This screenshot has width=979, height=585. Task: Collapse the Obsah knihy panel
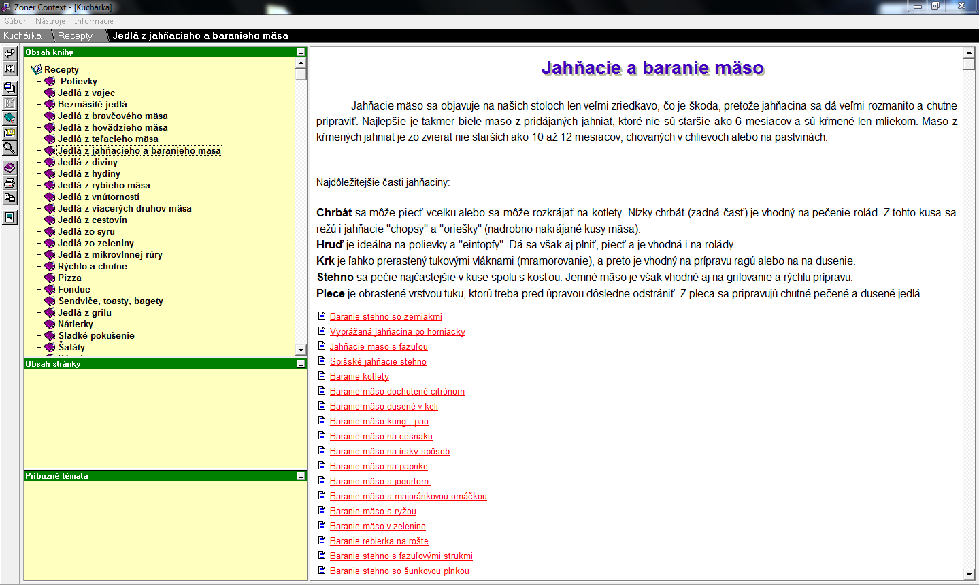(301, 52)
